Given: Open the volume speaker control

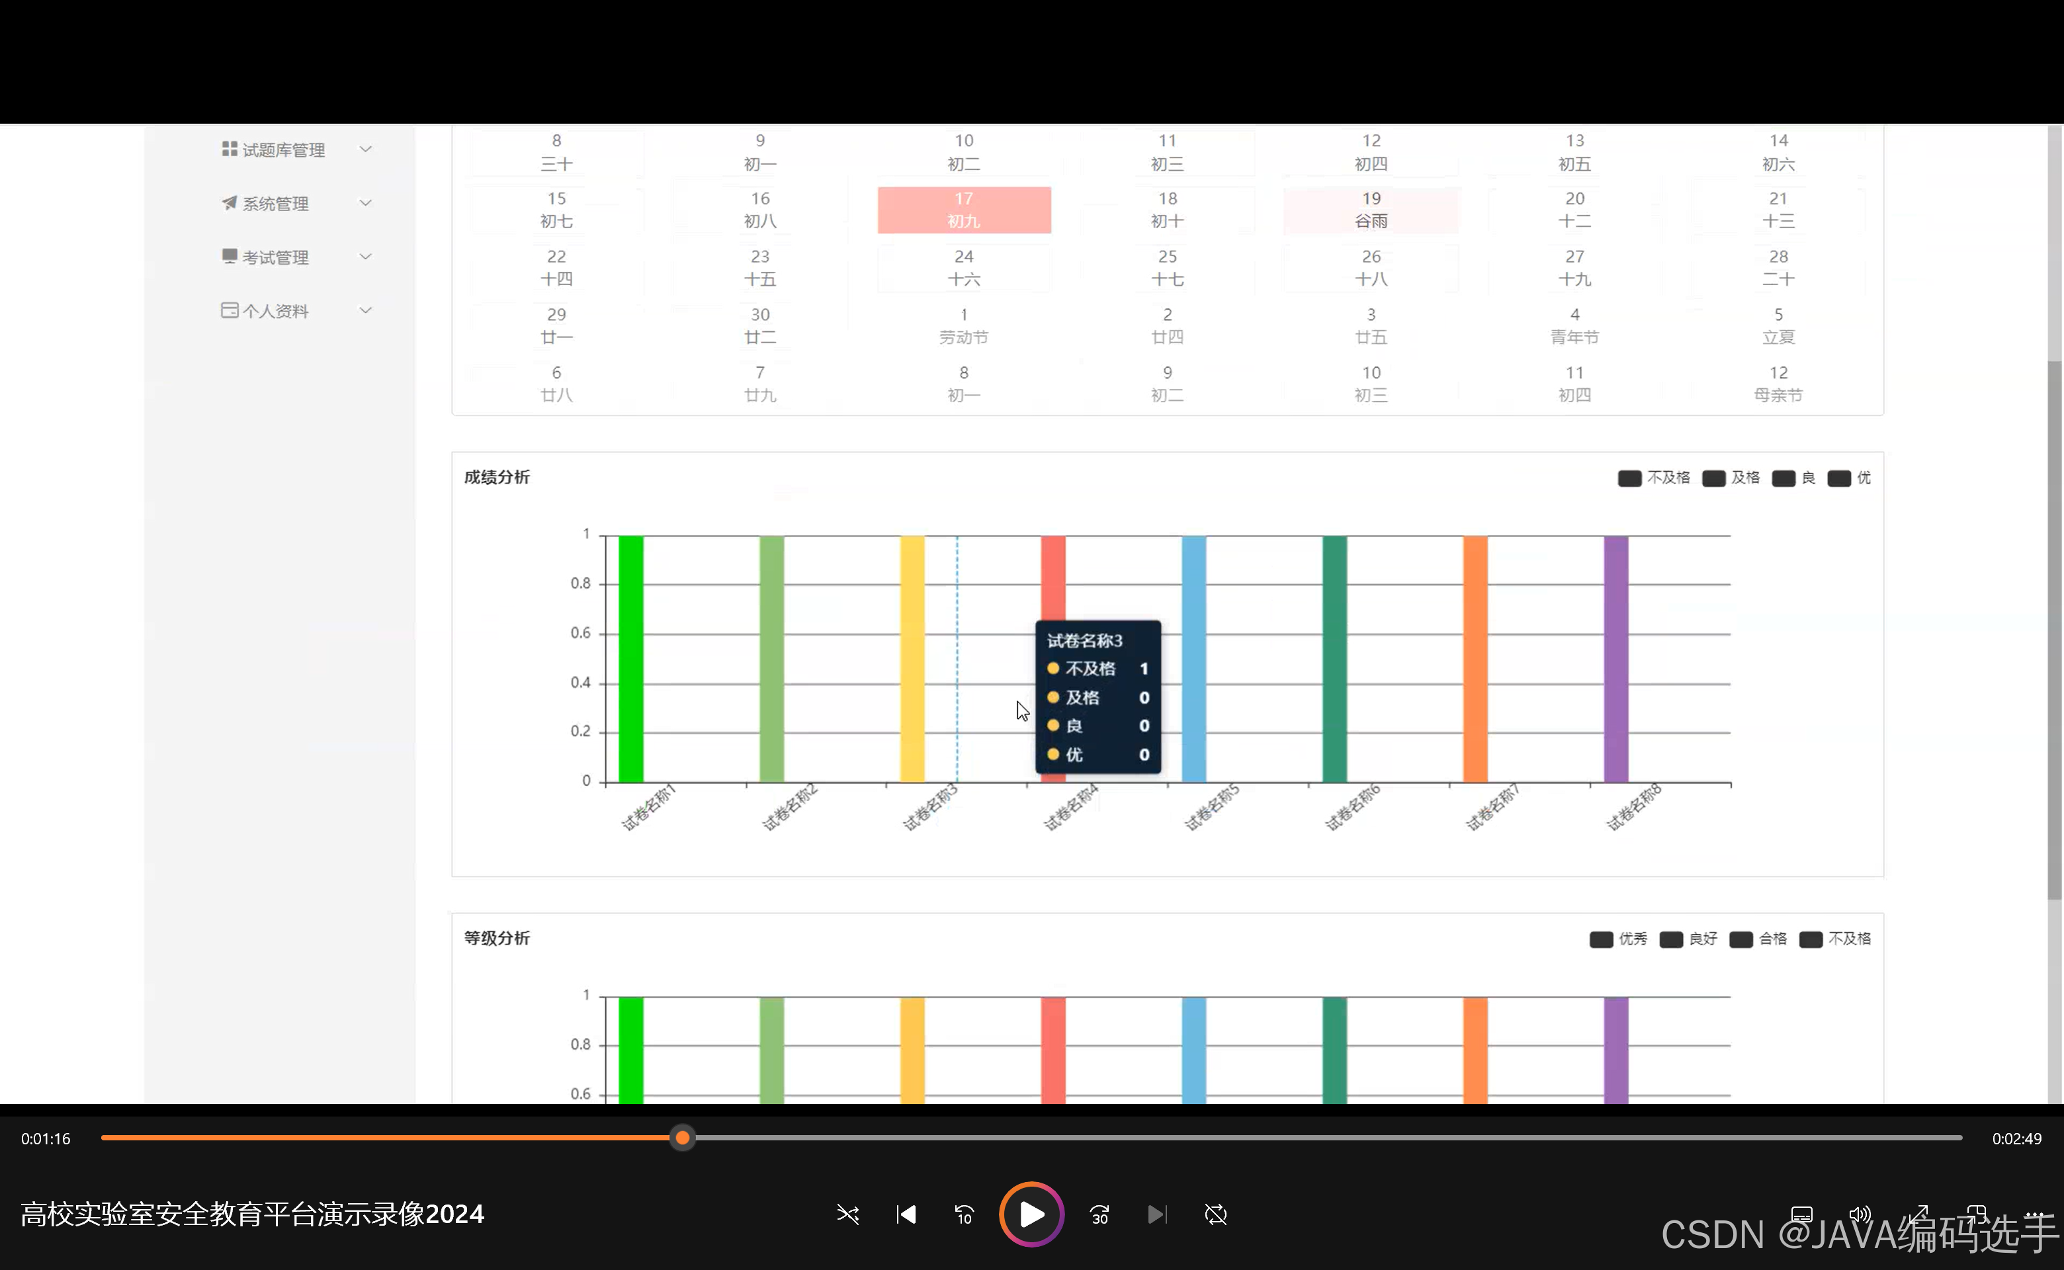Looking at the screenshot, I should 1860,1214.
